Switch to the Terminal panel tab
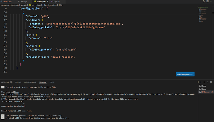The width and height of the screenshot is (214, 122). pos(43,82)
